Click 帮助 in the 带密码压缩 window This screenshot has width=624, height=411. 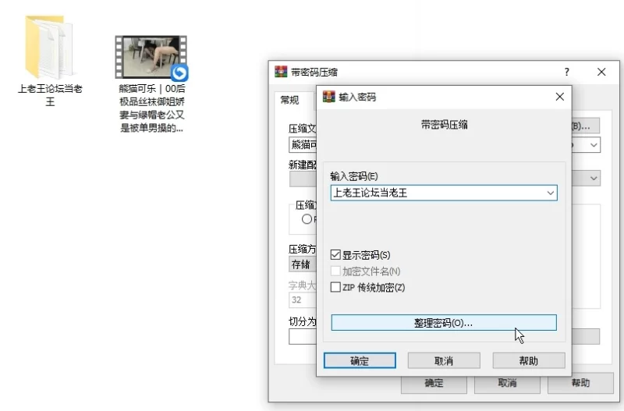pyautogui.click(x=580, y=383)
